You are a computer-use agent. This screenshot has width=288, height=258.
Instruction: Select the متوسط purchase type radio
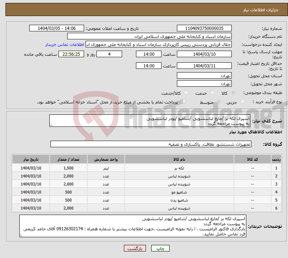coord(219,102)
